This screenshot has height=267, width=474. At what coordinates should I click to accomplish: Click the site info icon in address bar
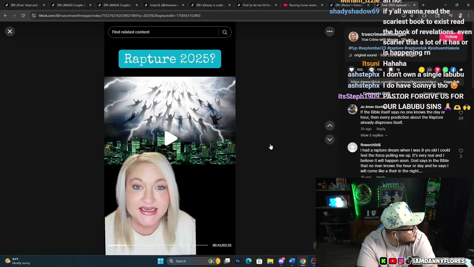tap(34, 16)
